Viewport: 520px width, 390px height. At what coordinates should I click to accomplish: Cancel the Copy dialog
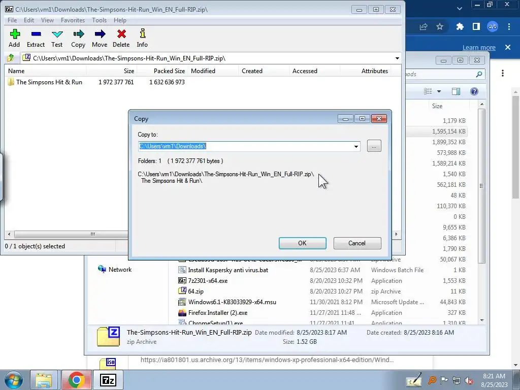click(x=357, y=243)
